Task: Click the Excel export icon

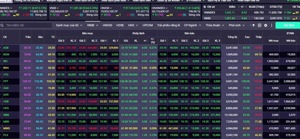Action: 259,25
